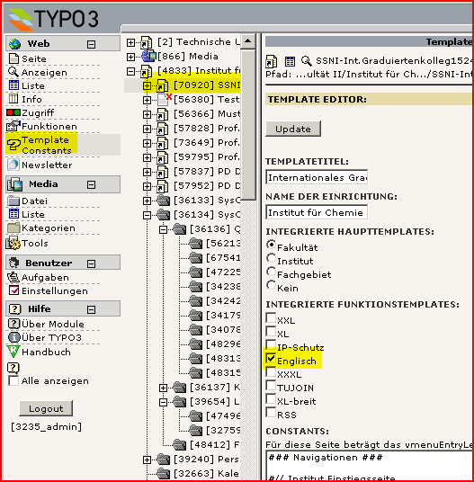Expand the [70920] SSNI tree node
Image resolution: width=474 pixels, height=482 pixels.
[147, 85]
